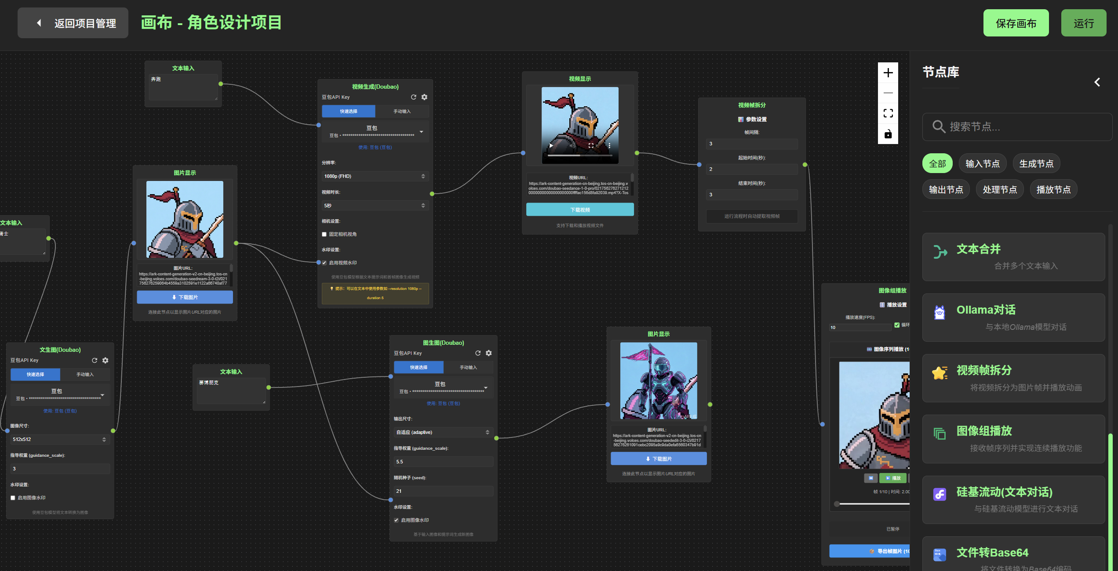Click the search magnifier icon in node library
The width and height of the screenshot is (1118, 571).
939,126
